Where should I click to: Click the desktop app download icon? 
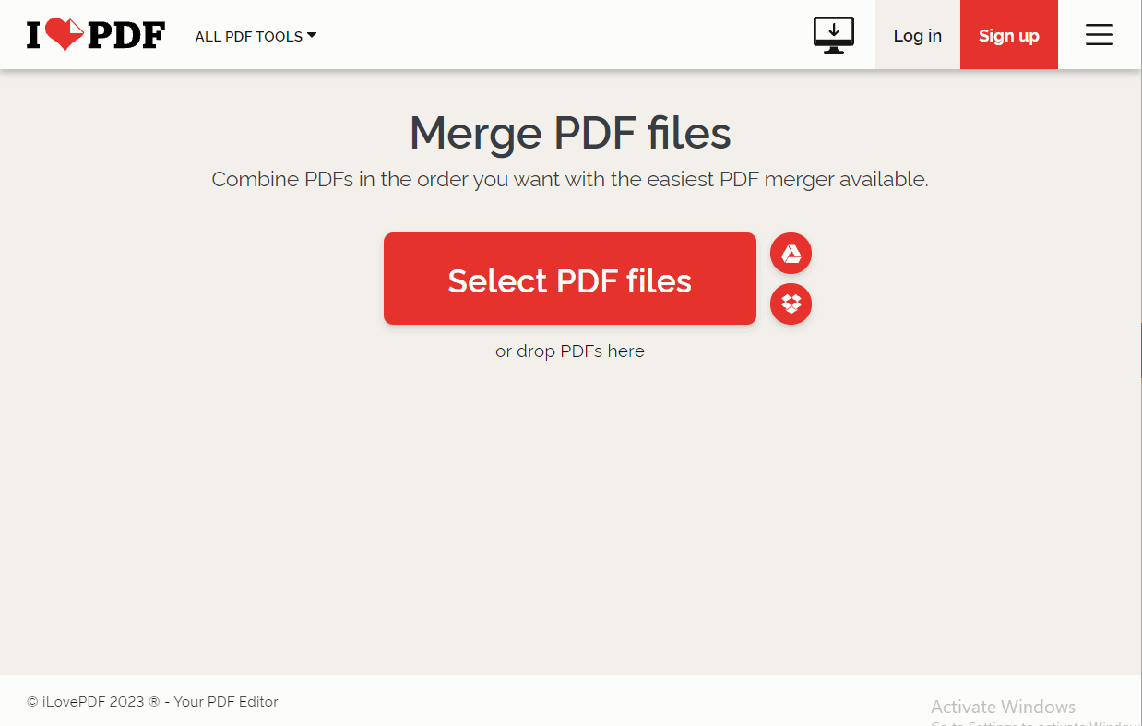[x=833, y=33]
